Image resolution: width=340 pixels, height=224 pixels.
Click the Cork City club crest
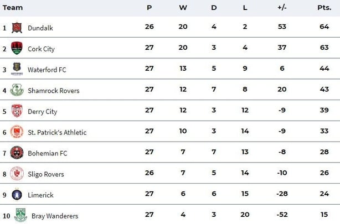coord(17,48)
